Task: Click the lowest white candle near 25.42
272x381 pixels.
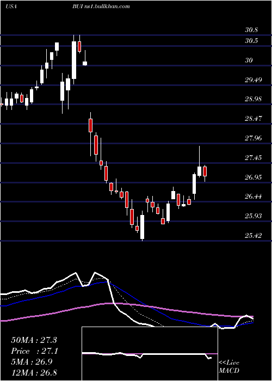Action: coord(143,227)
